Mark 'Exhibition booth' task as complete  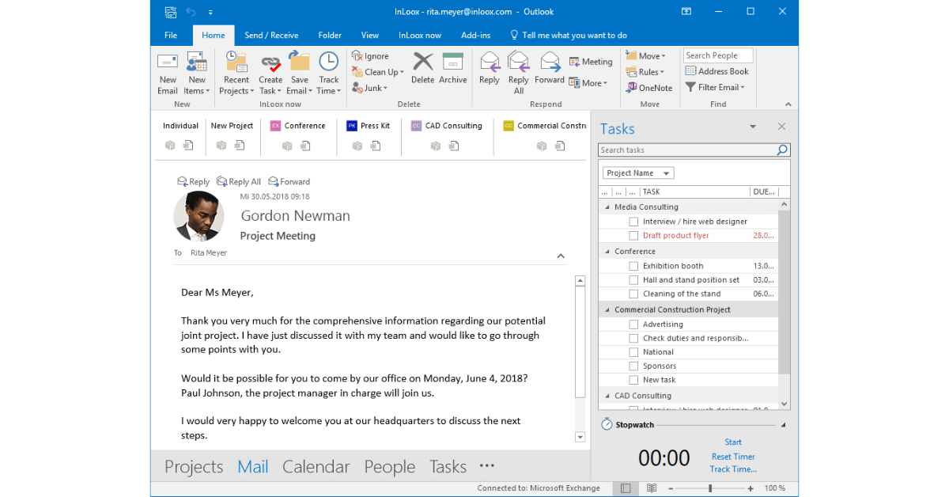click(633, 266)
